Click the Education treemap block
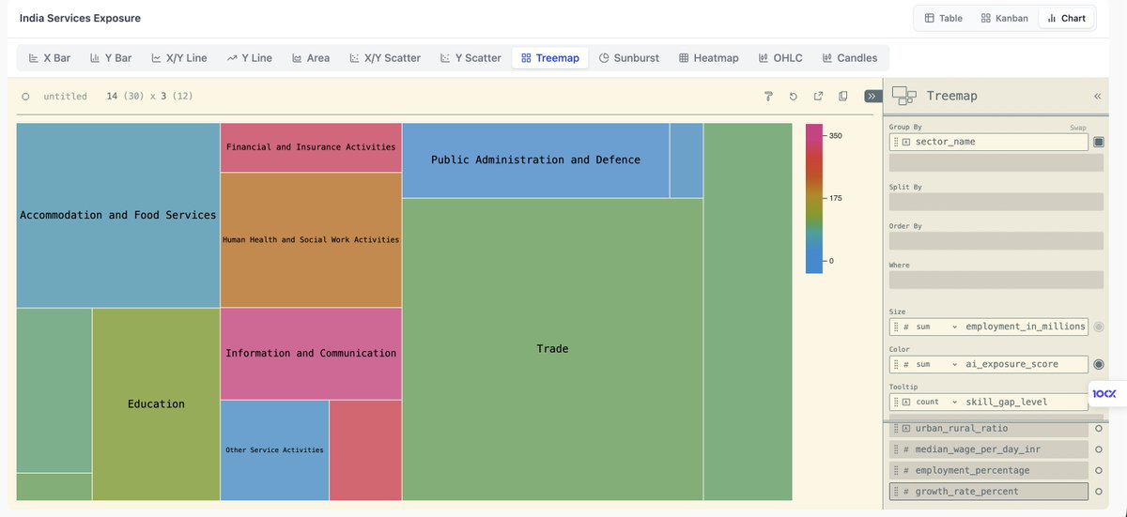 click(x=156, y=403)
